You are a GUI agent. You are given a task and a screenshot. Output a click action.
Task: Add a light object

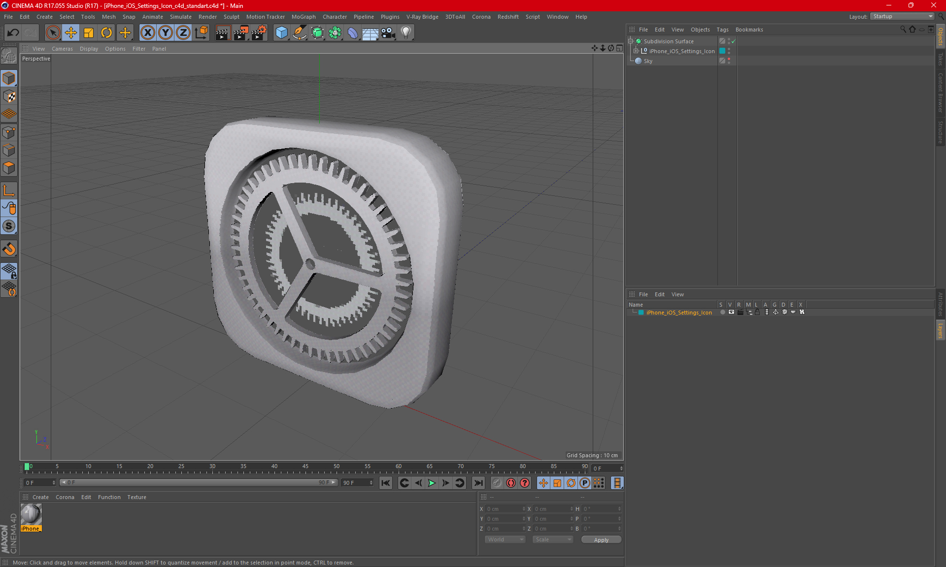click(x=406, y=32)
